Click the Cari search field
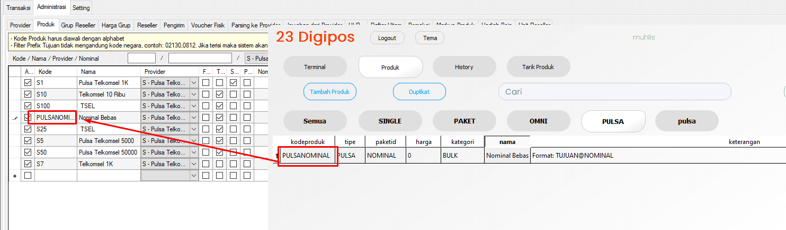This screenshot has width=786, height=230. [614, 92]
